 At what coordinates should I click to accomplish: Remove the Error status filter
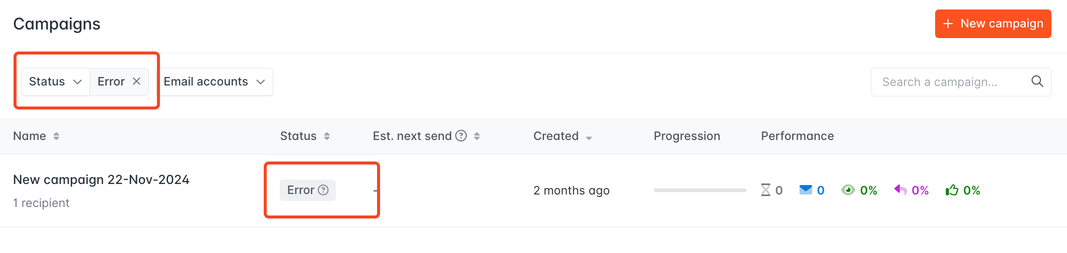tap(136, 81)
